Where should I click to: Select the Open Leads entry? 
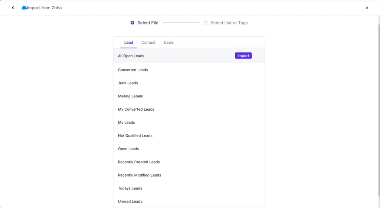[x=189, y=149]
